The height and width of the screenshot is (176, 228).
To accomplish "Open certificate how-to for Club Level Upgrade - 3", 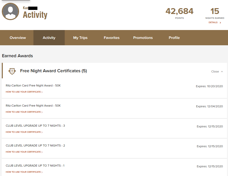I will tap(24, 132).
